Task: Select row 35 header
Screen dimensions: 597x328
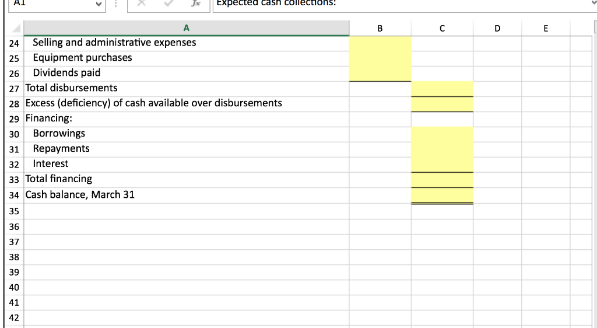Action: pos(15,211)
